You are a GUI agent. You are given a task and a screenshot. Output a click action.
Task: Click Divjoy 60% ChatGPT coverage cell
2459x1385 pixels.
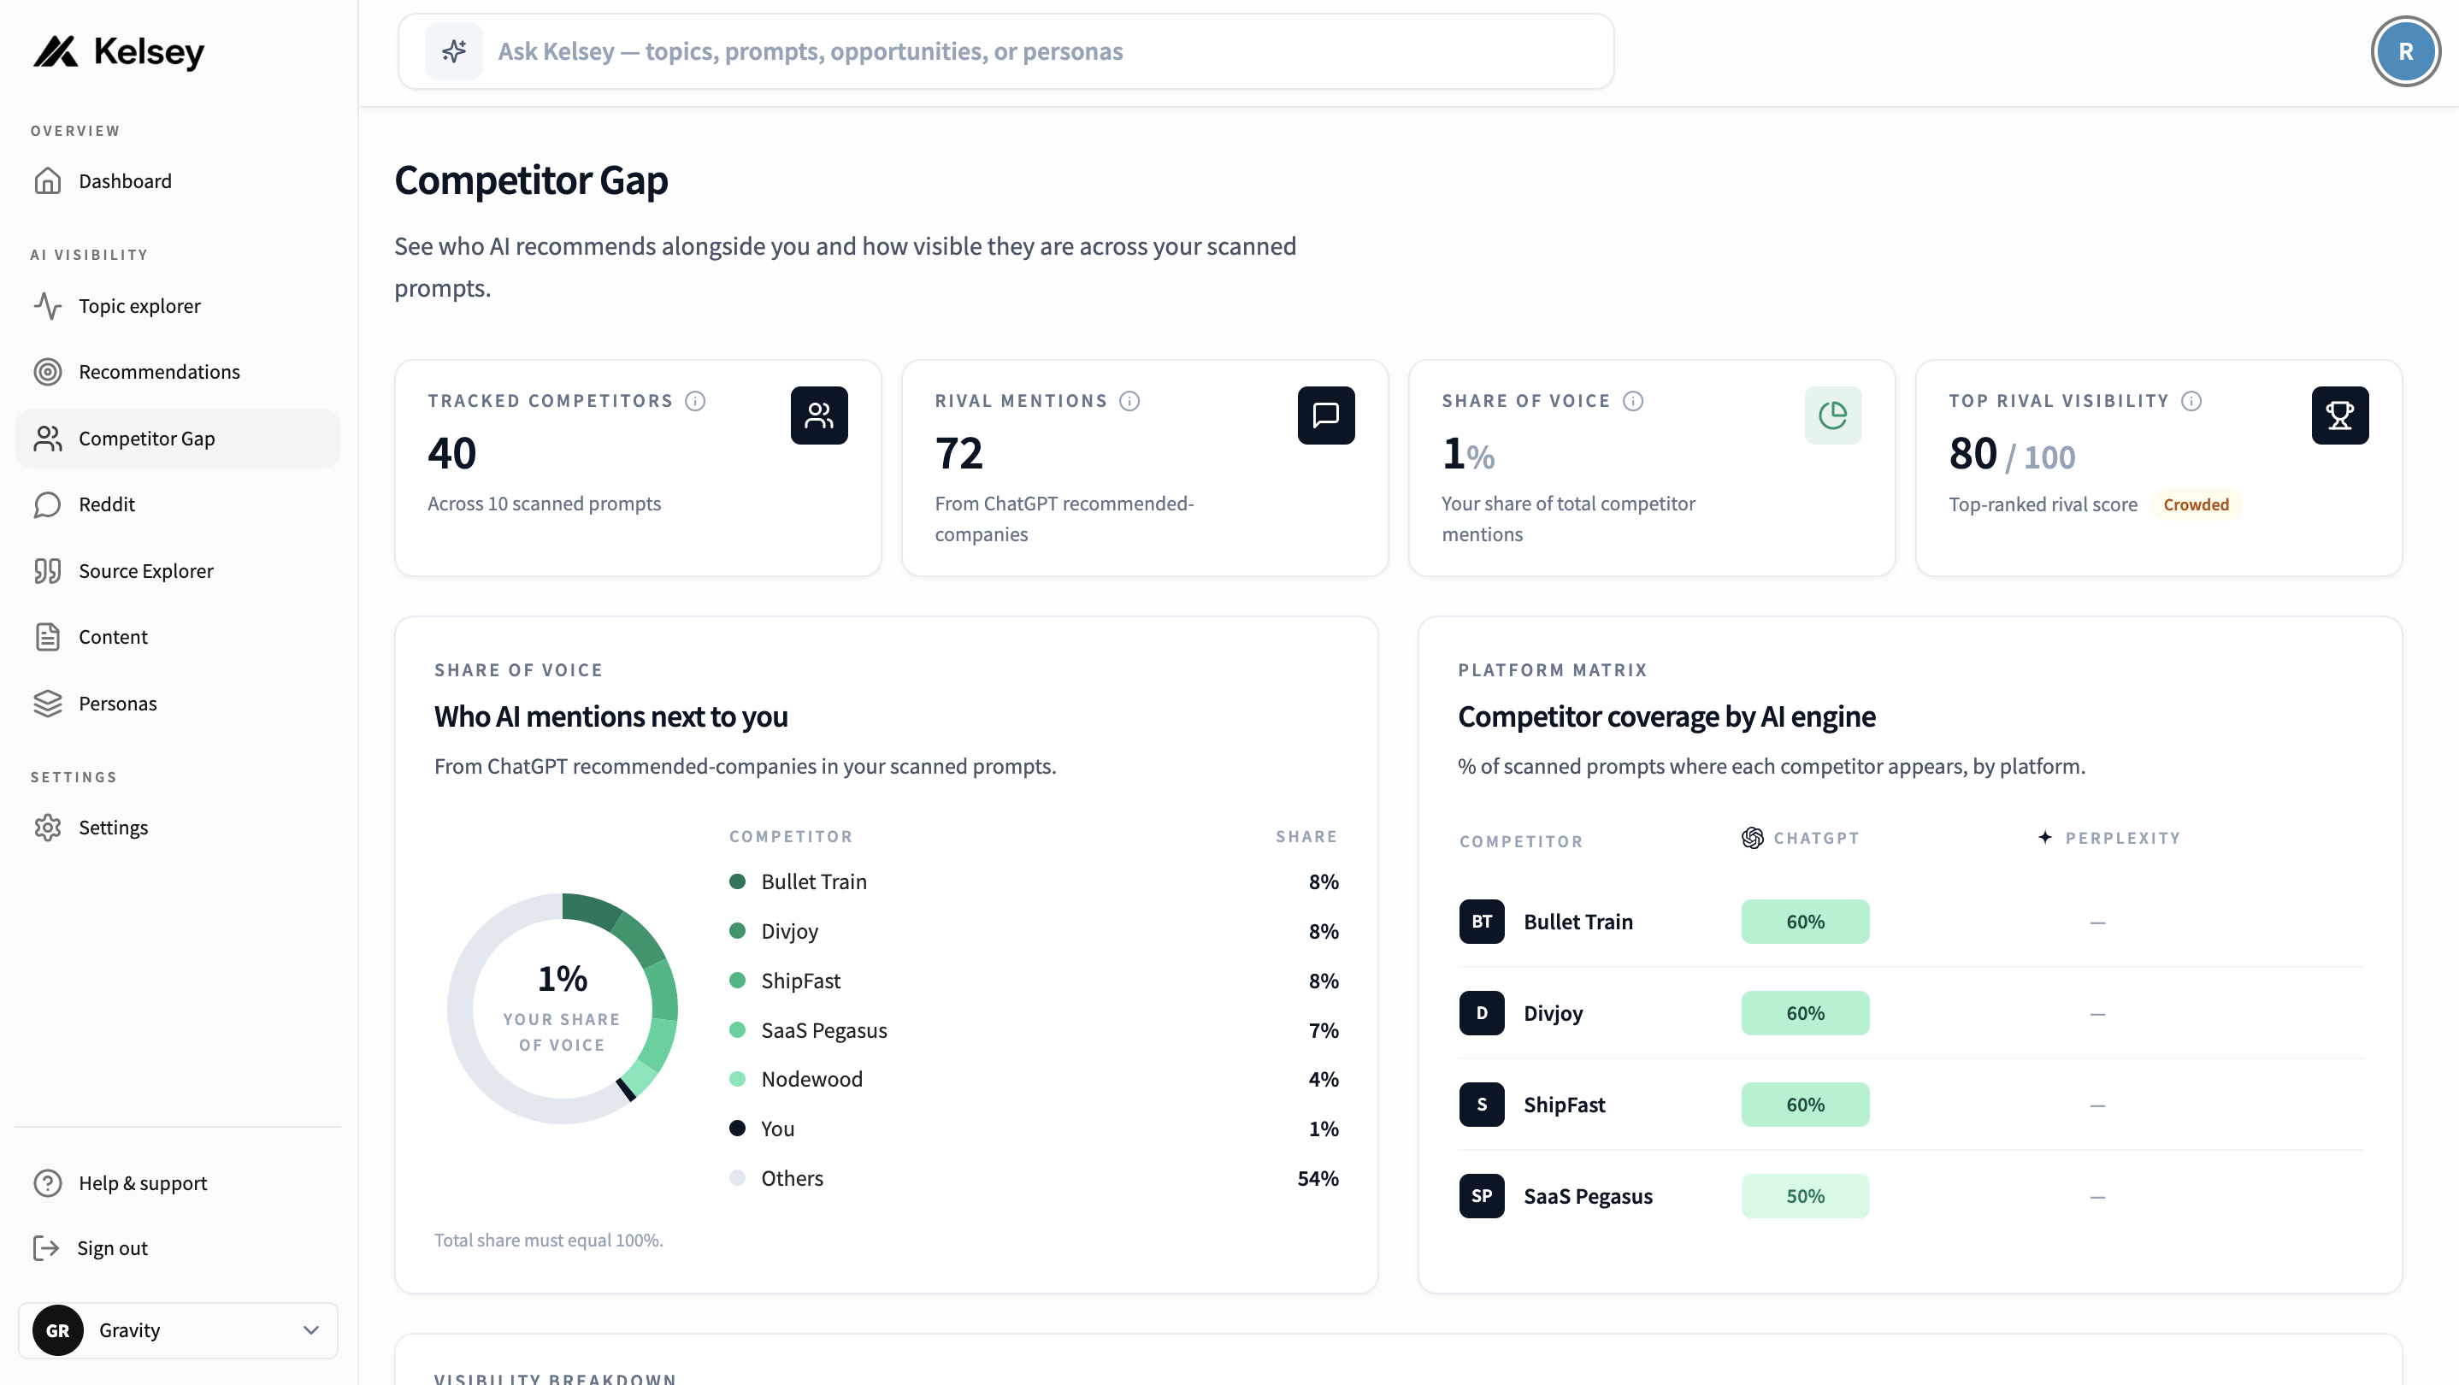point(1804,1013)
